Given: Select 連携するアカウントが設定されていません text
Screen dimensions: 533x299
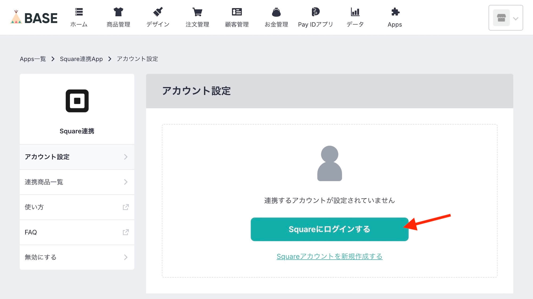Looking at the screenshot, I should click(x=329, y=200).
